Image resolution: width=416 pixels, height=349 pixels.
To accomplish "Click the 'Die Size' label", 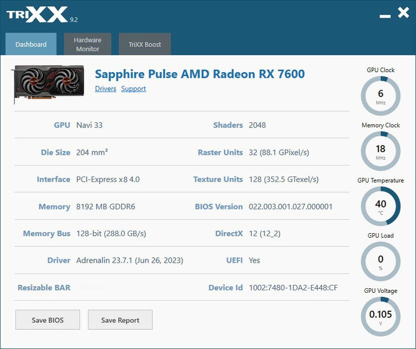I will point(56,152).
